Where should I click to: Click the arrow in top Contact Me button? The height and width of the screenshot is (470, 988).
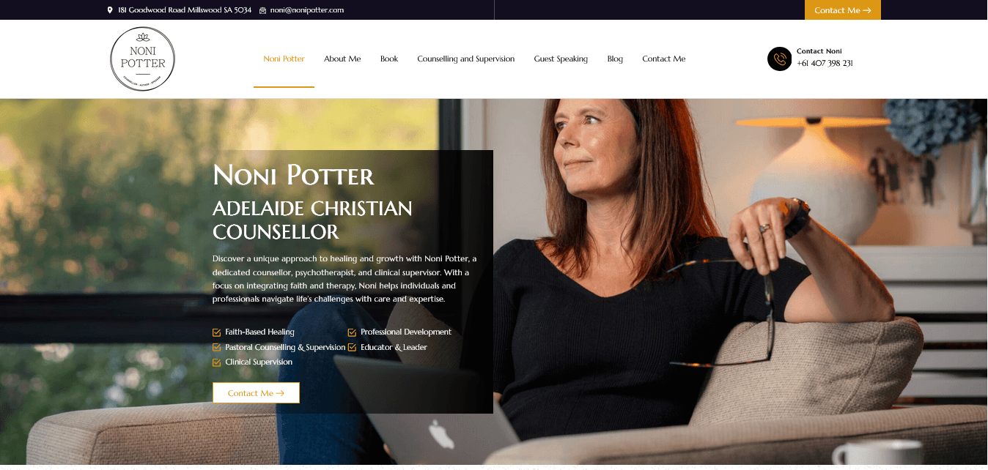click(x=867, y=10)
